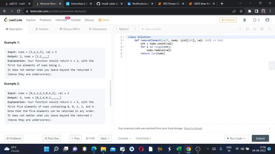275x154 pixels.
Task: Click the Premium button
Action: pos(228,20)
